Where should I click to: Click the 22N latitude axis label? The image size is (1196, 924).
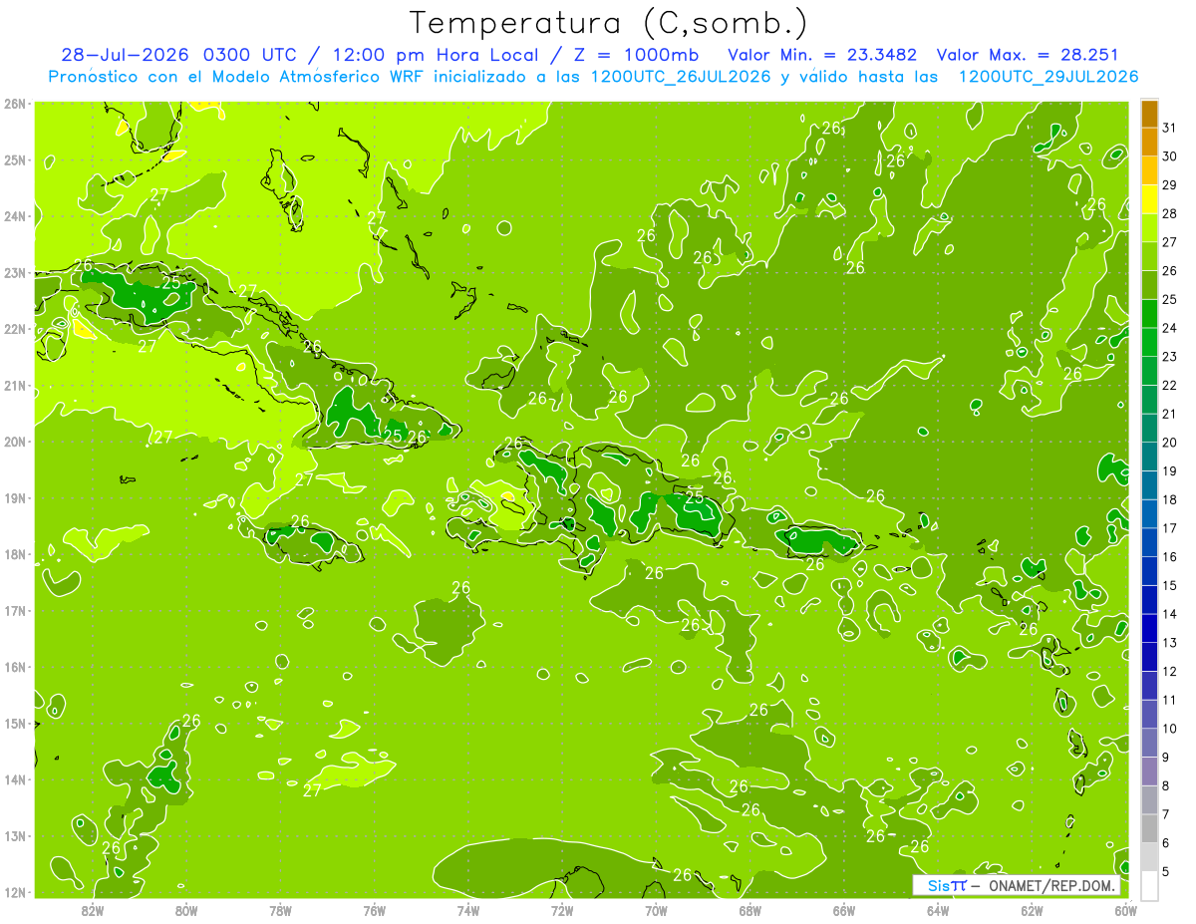click(15, 329)
